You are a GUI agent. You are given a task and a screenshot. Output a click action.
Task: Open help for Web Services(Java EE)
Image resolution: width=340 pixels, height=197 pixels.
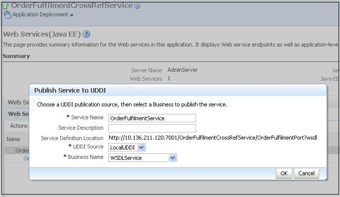tap(86, 34)
